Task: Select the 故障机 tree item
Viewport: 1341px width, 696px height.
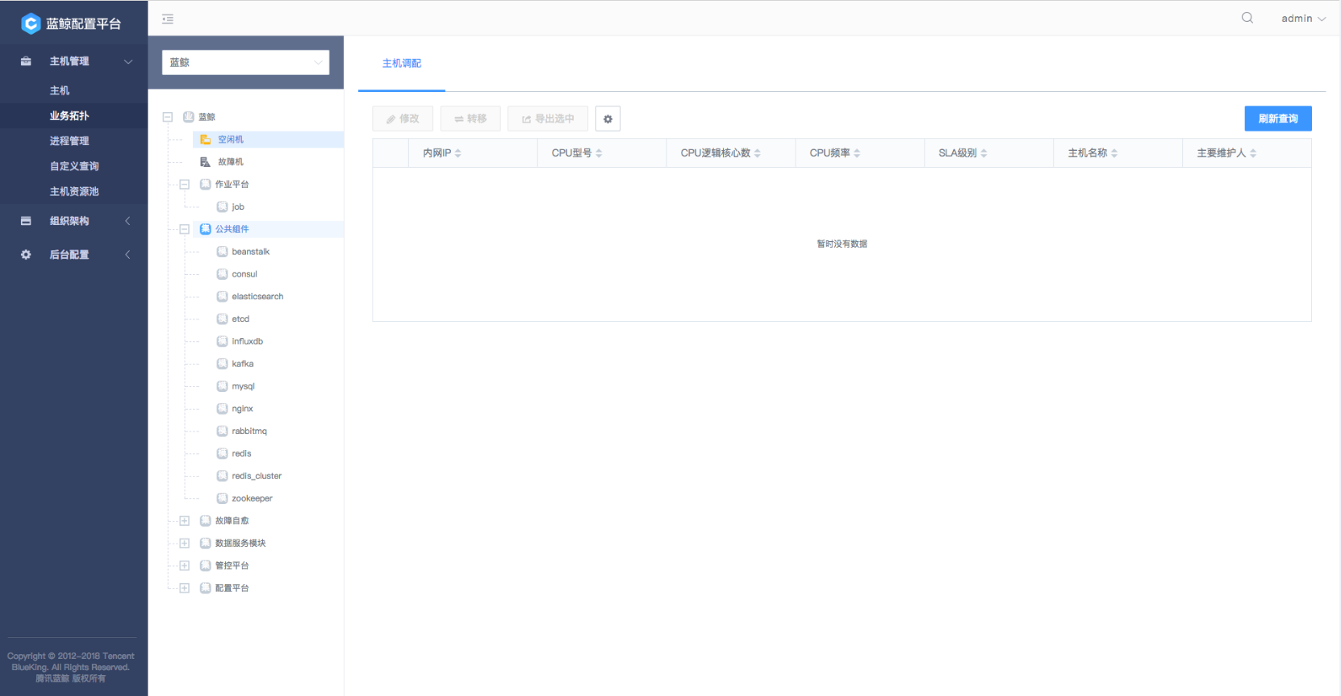Action: [x=230, y=162]
